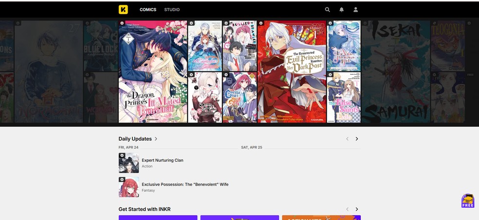Open the vampire girl cover with silver hair

204,98
